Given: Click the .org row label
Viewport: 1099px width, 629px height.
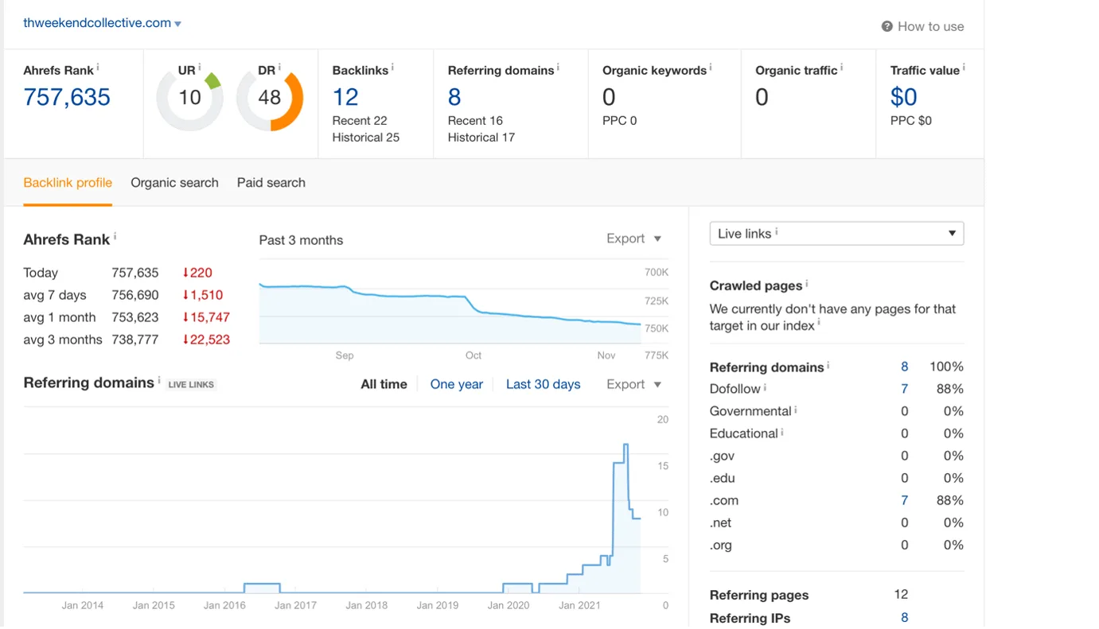Looking at the screenshot, I should click(721, 545).
